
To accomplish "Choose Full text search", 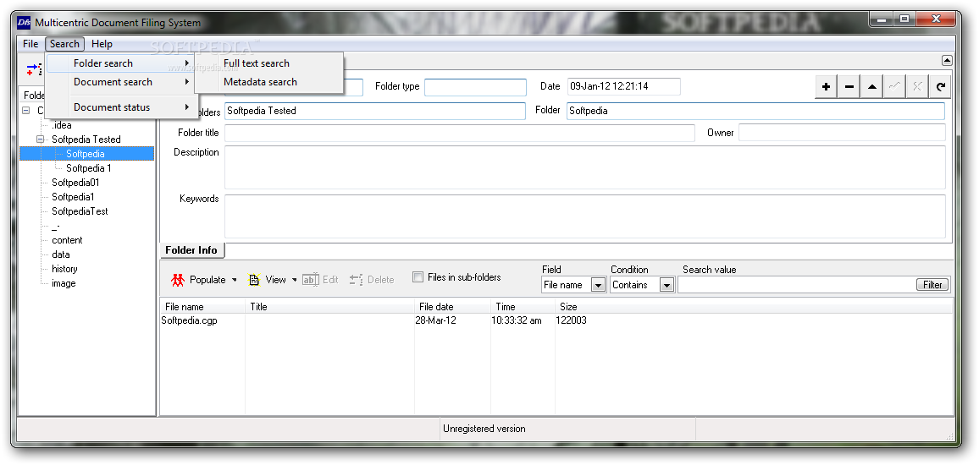I will (x=257, y=63).
